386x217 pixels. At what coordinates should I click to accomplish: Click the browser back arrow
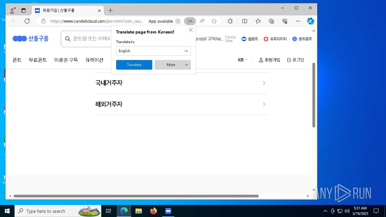[x=14, y=21]
